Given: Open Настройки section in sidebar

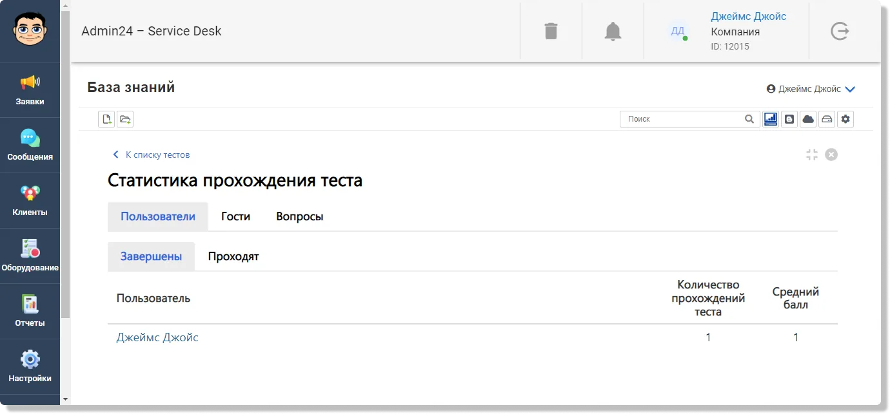Looking at the screenshot, I should (x=30, y=367).
